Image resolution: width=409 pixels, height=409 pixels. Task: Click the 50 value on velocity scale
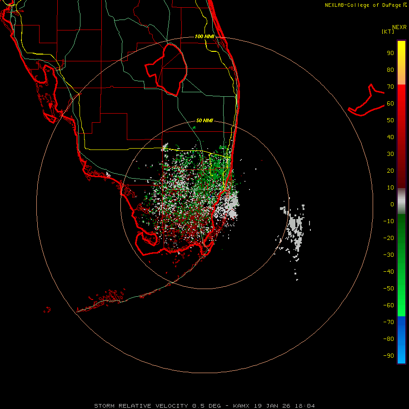tap(390, 120)
